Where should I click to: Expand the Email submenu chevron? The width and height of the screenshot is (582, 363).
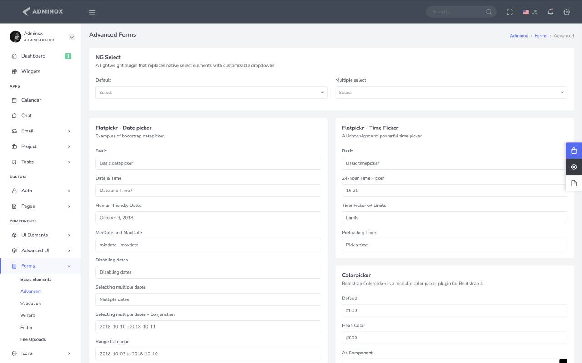(x=69, y=131)
